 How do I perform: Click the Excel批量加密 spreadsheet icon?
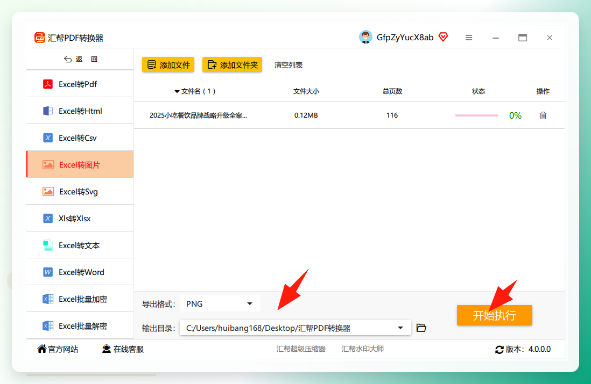pyautogui.click(x=48, y=299)
